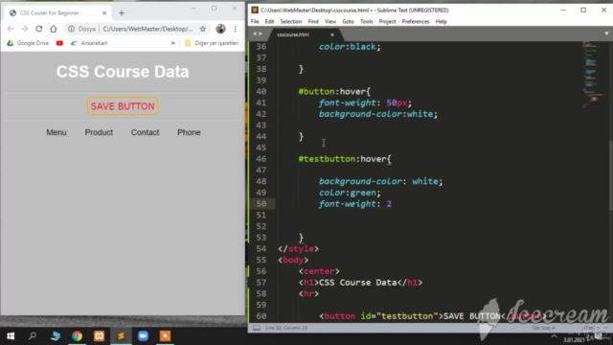Select the CSS Couser For Beginner tab
The height and width of the screenshot is (345, 613).
click(x=57, y=12)
